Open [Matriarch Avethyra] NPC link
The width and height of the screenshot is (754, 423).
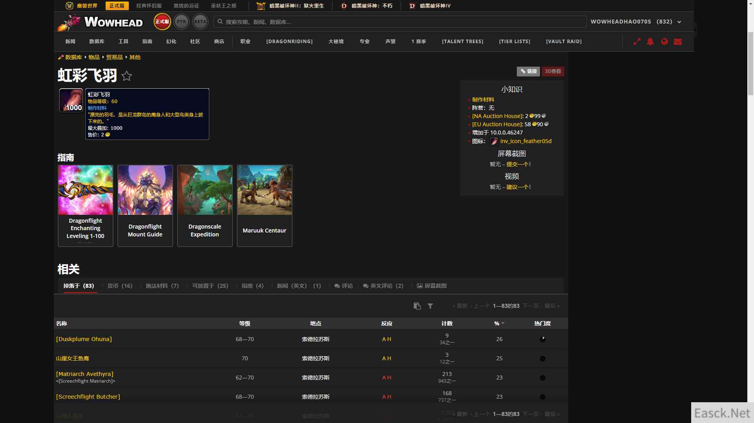(x=85, y=374)
